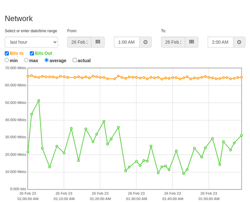Click the From date field showing 26 Feb
The height and width of the screenshot is (202, 250).
[79, 42]
